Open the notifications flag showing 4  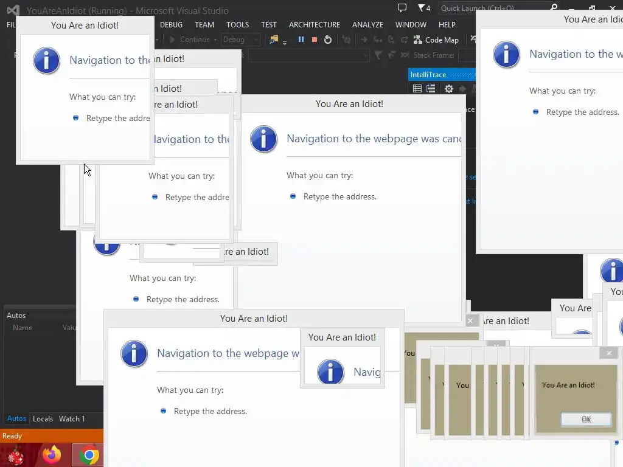click(x=424, y=8)
